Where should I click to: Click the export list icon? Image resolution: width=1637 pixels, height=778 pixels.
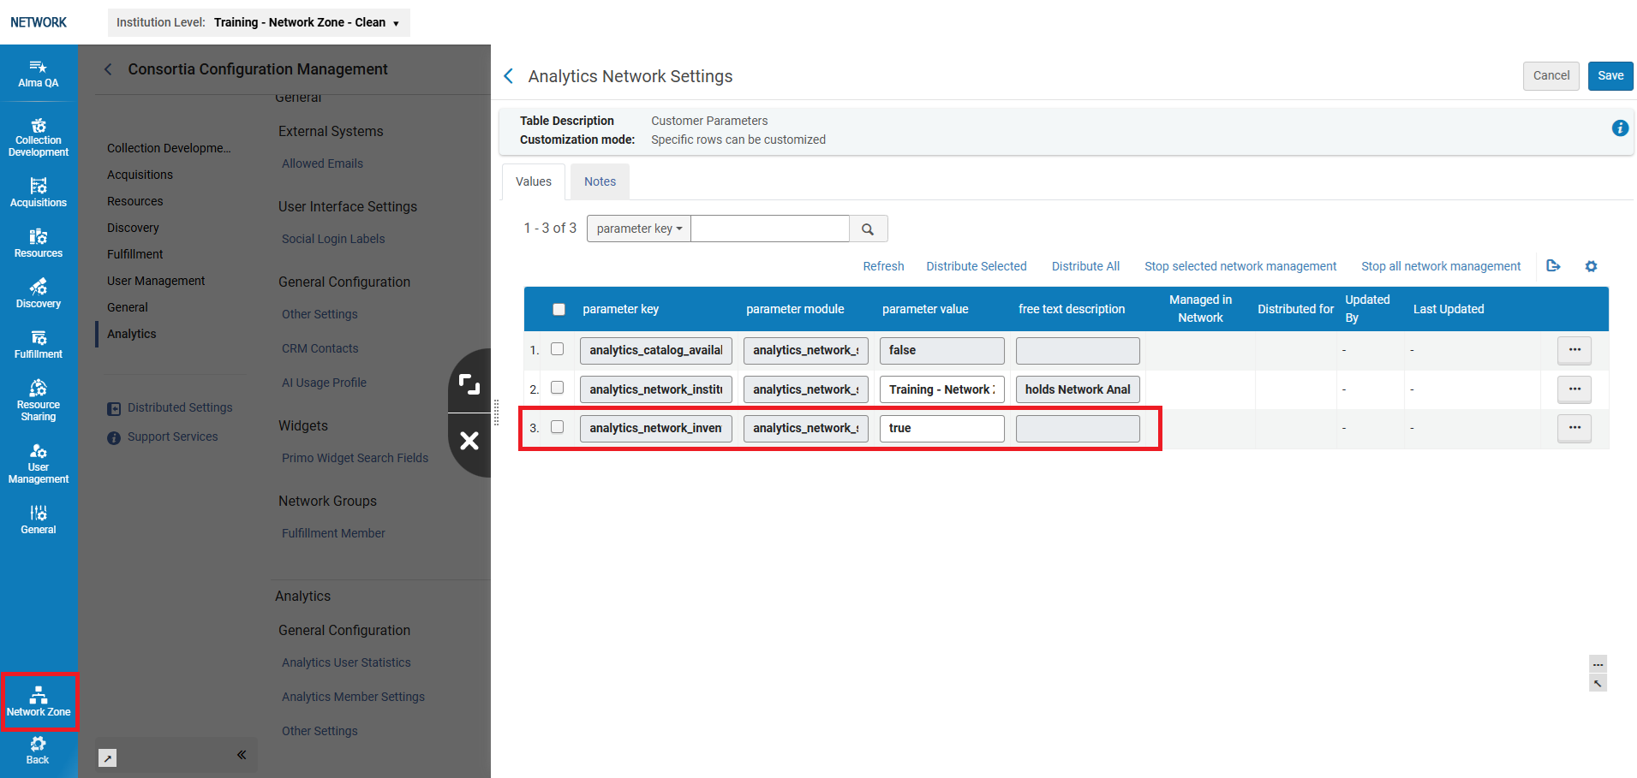coord(1553,266)
